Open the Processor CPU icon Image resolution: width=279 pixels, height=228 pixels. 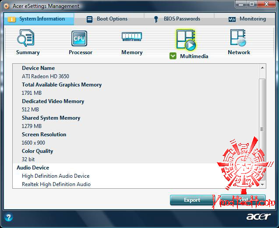pyautogui.click(x=79, y=38)
